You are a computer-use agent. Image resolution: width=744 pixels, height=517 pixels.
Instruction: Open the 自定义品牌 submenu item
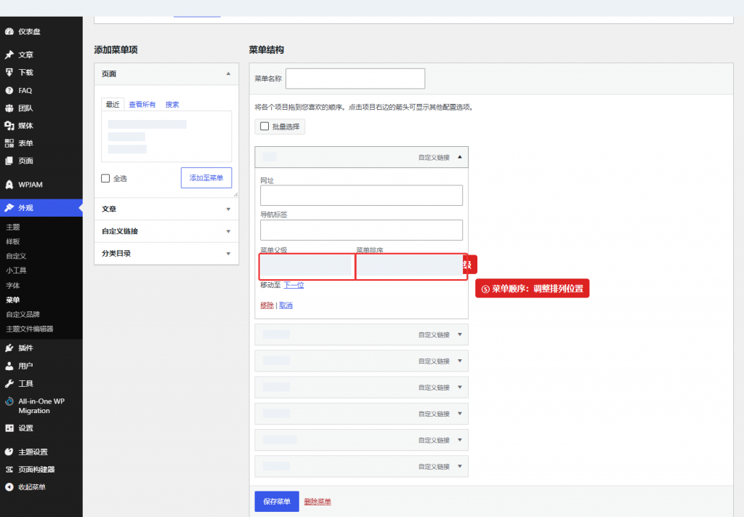click(23, 314)
